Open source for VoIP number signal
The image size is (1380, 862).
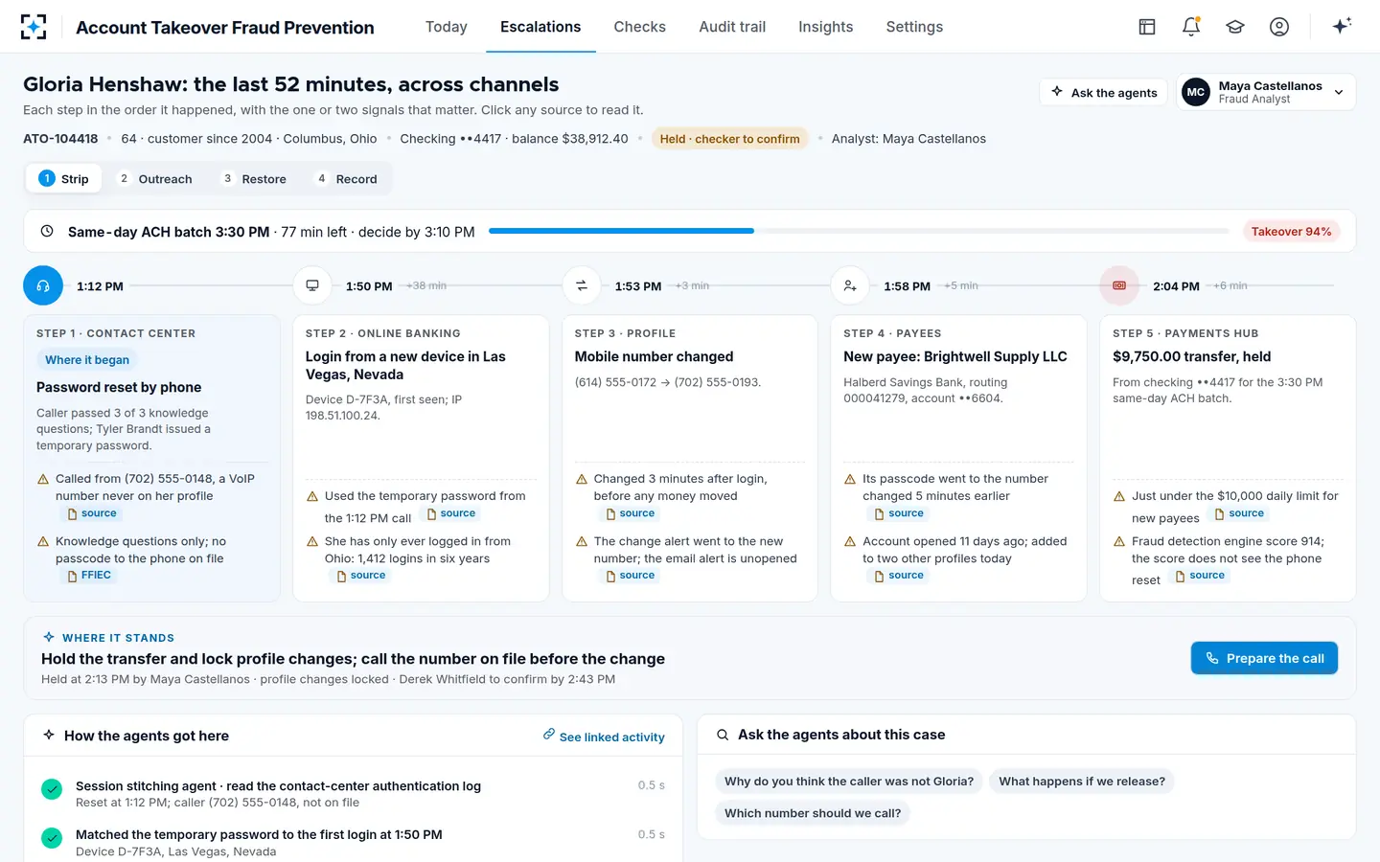click(92, 513)
